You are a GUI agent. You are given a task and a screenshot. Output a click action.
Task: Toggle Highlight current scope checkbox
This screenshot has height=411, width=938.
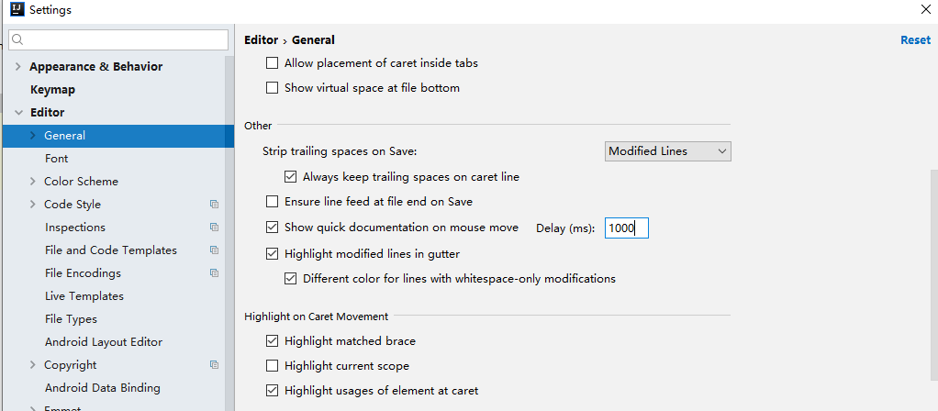coord(272,366)
